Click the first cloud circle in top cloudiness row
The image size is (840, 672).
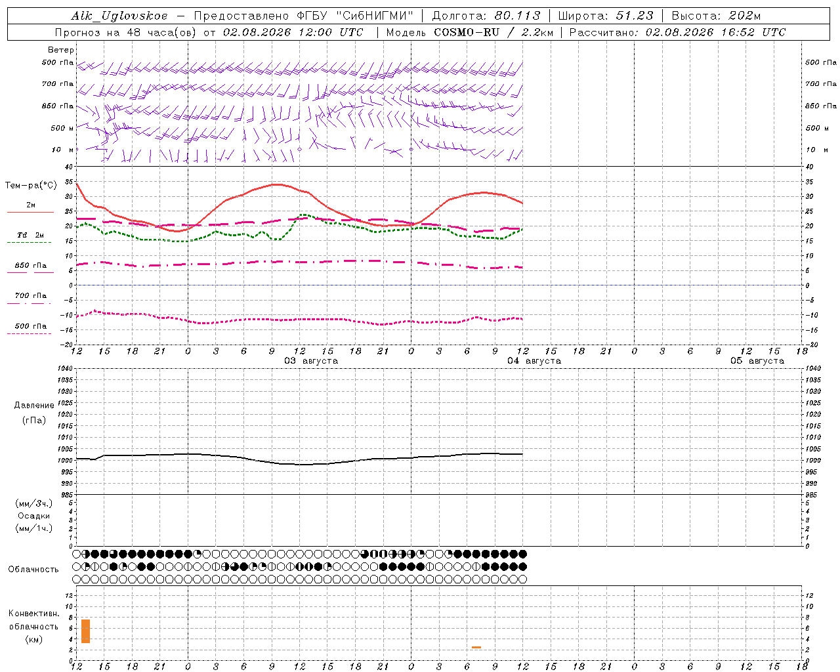[76, 554]
